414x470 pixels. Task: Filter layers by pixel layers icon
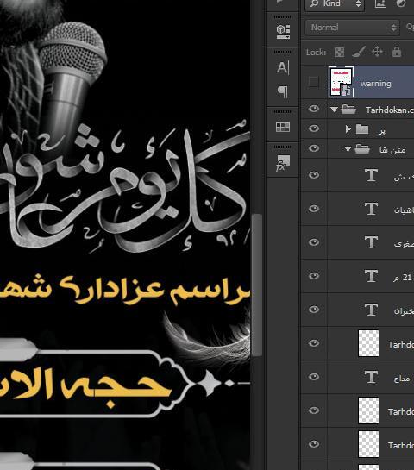click(380, 3)
